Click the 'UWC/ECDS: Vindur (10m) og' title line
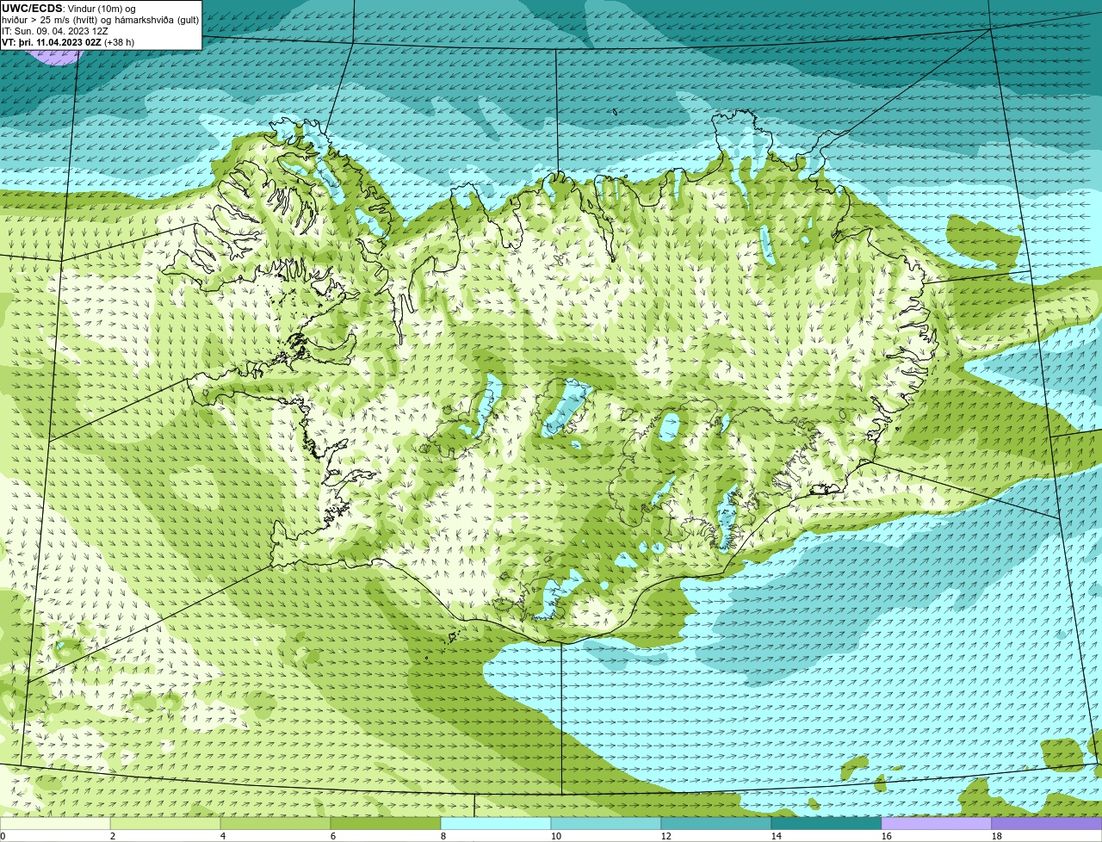This screenshot has height=842, width=1102. click(69, 9)
